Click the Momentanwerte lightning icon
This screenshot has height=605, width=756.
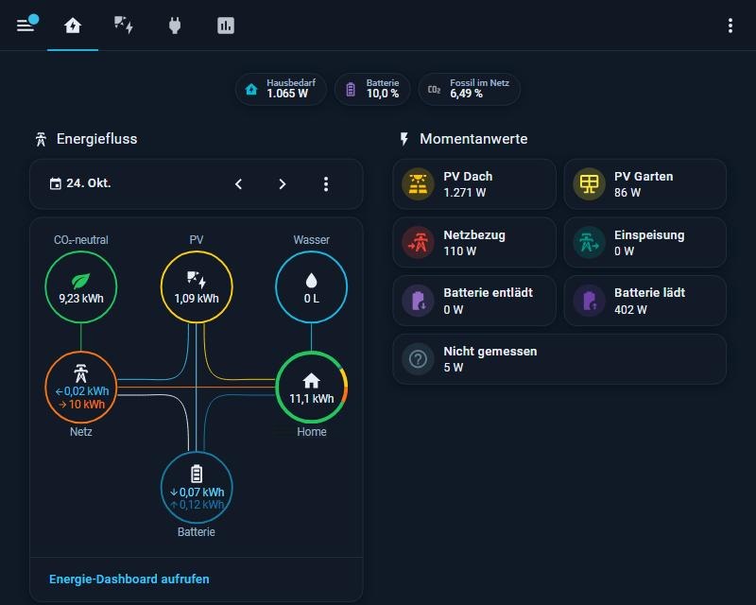click(x=404, y=139)
